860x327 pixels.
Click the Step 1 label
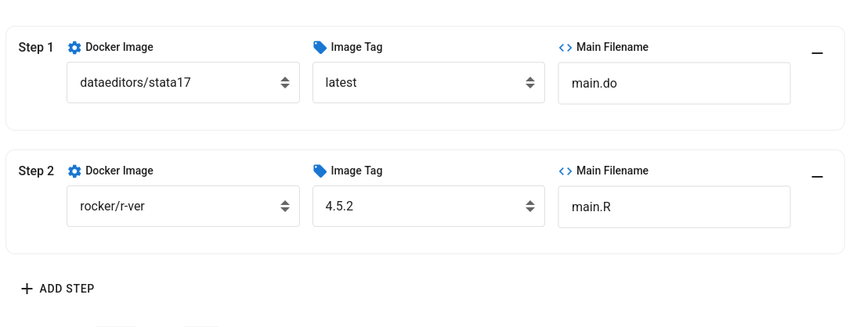[x=36, y=48]
